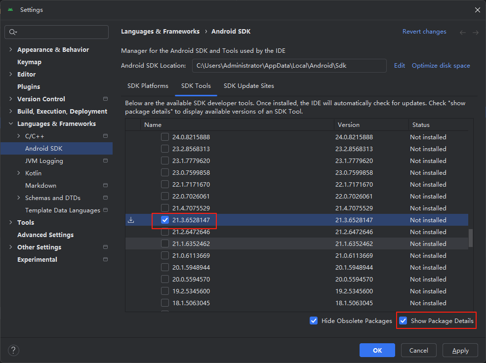This screenshot has height=363, width=486.
Task: Check the 20.1.5948944 package checkbox
Action: coord(165,268)
